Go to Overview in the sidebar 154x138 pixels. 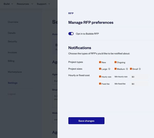tap(13, 22)
